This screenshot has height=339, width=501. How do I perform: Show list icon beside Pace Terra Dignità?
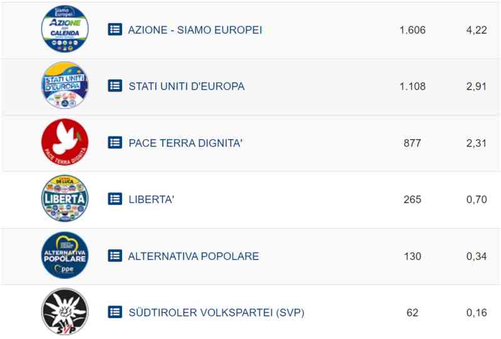(x=115, y=142)
